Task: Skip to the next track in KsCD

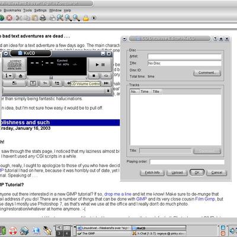Action: [x=106, y=83]
